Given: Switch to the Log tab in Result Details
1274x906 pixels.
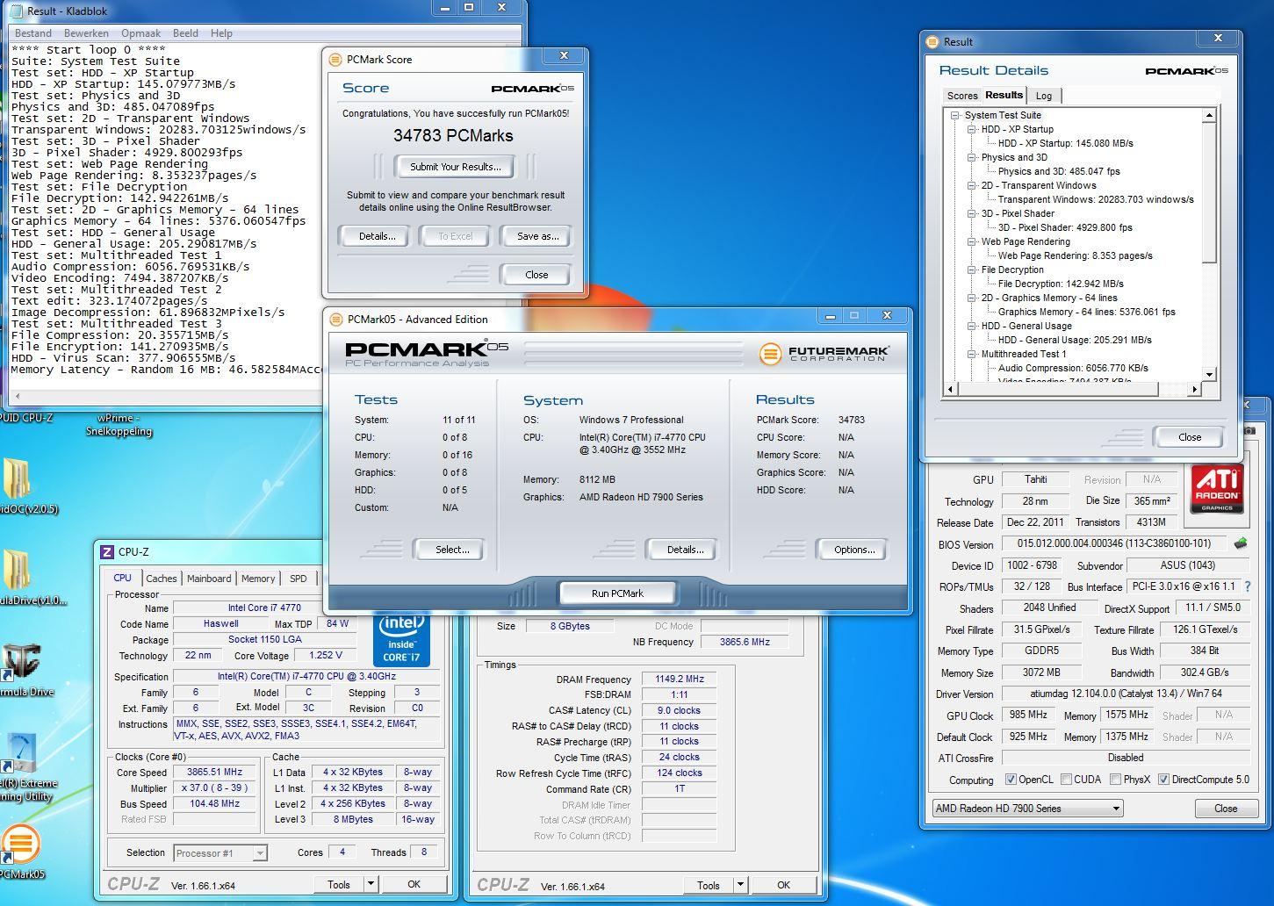Looking at the screenshot, I should point(1044,96).
